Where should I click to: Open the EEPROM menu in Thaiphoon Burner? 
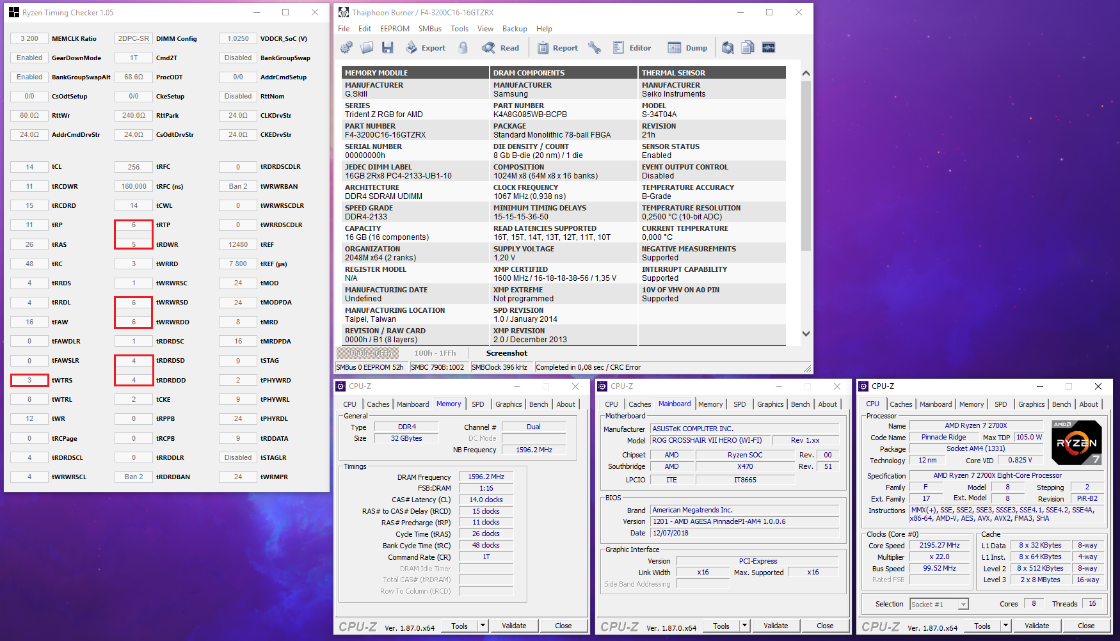[394, 29]
